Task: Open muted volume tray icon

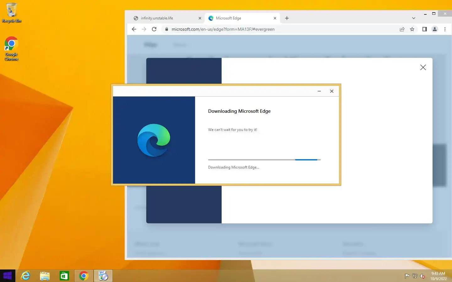Action: click(x=422, y=276)
